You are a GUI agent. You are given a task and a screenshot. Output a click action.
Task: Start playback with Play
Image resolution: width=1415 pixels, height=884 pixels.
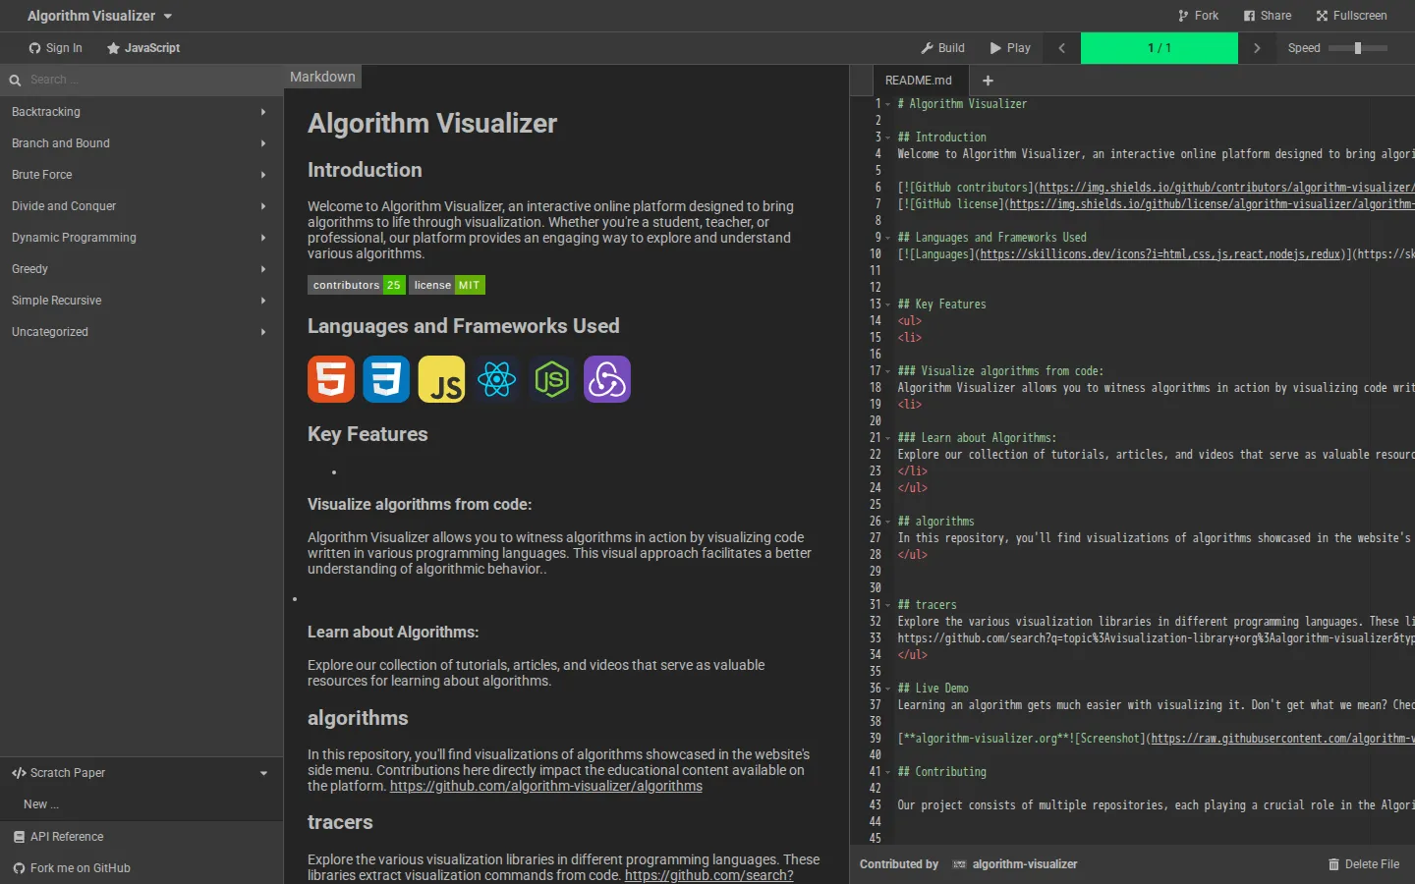click(1010, 48)
